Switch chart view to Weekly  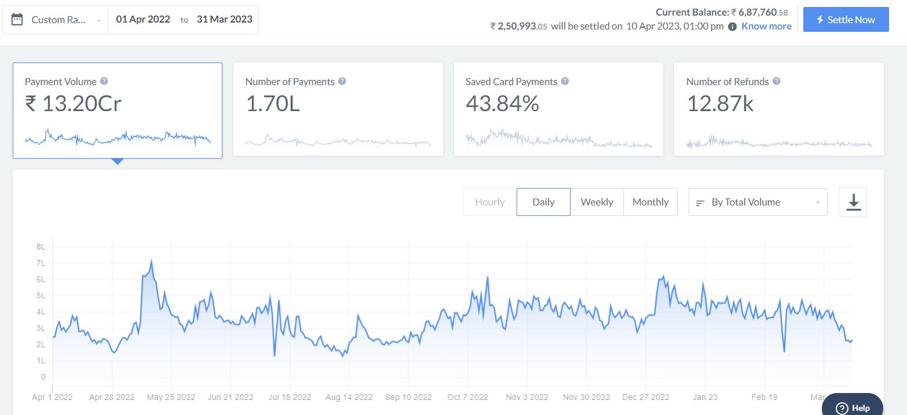click(597, 202)
